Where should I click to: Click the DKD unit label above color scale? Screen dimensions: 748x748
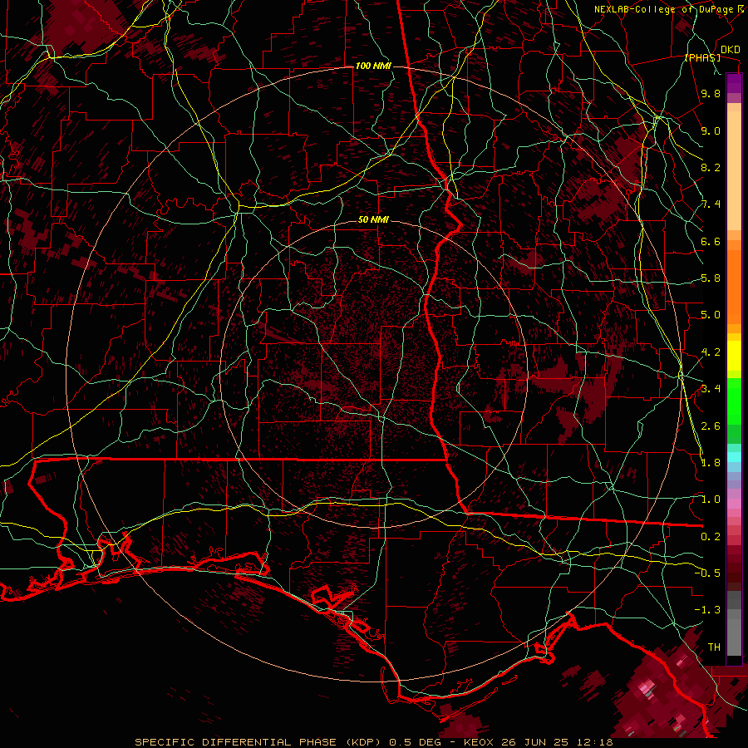click(x=730, y=49)
